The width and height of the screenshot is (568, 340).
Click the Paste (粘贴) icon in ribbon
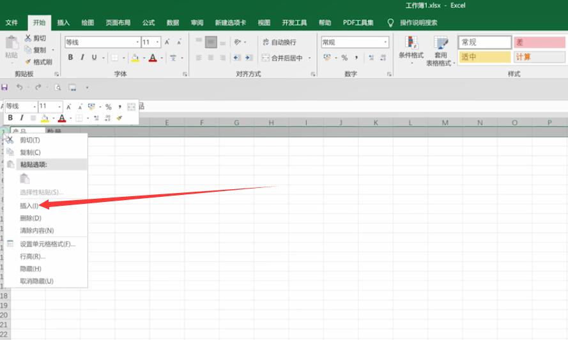[x=12, y=43]
